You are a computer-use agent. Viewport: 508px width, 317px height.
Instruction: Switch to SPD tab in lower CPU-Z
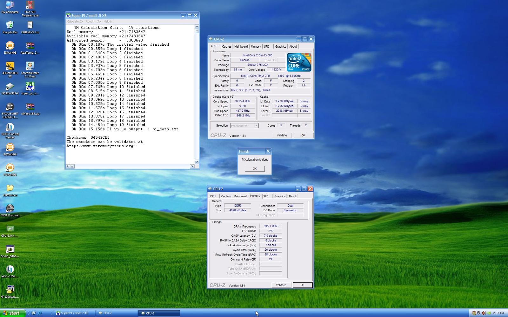(x=266, y=196)
